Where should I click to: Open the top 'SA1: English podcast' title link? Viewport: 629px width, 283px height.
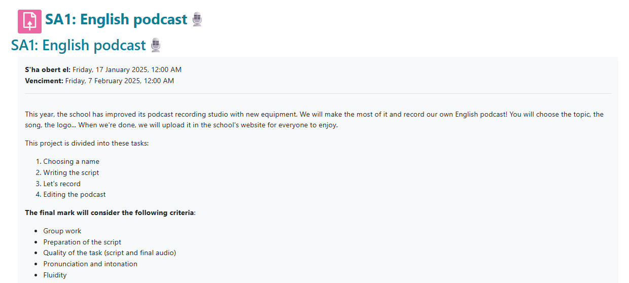point(116,20)
